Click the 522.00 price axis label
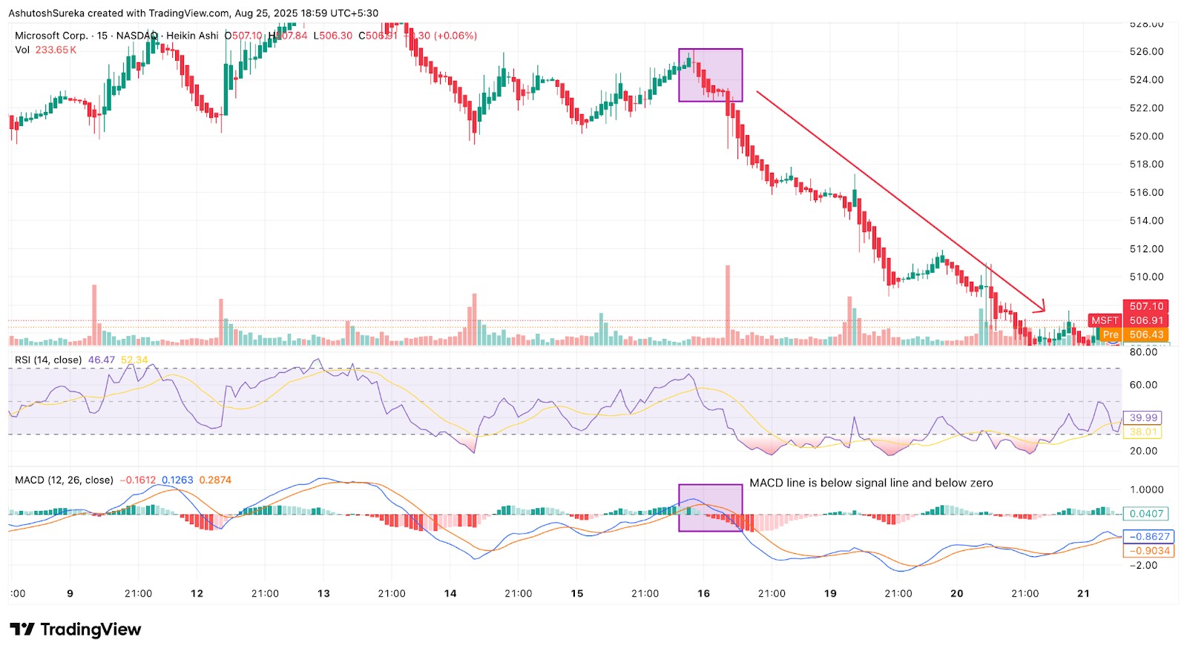 (1146, 108)
